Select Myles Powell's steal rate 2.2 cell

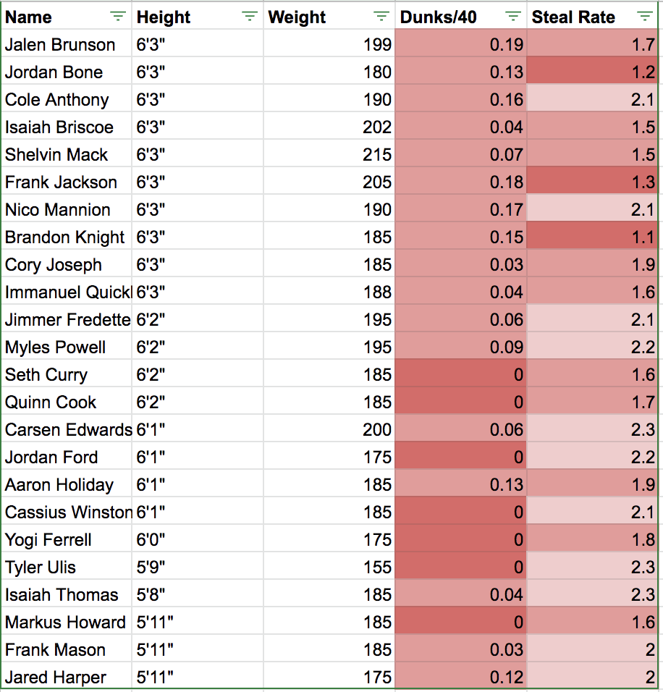592,347
